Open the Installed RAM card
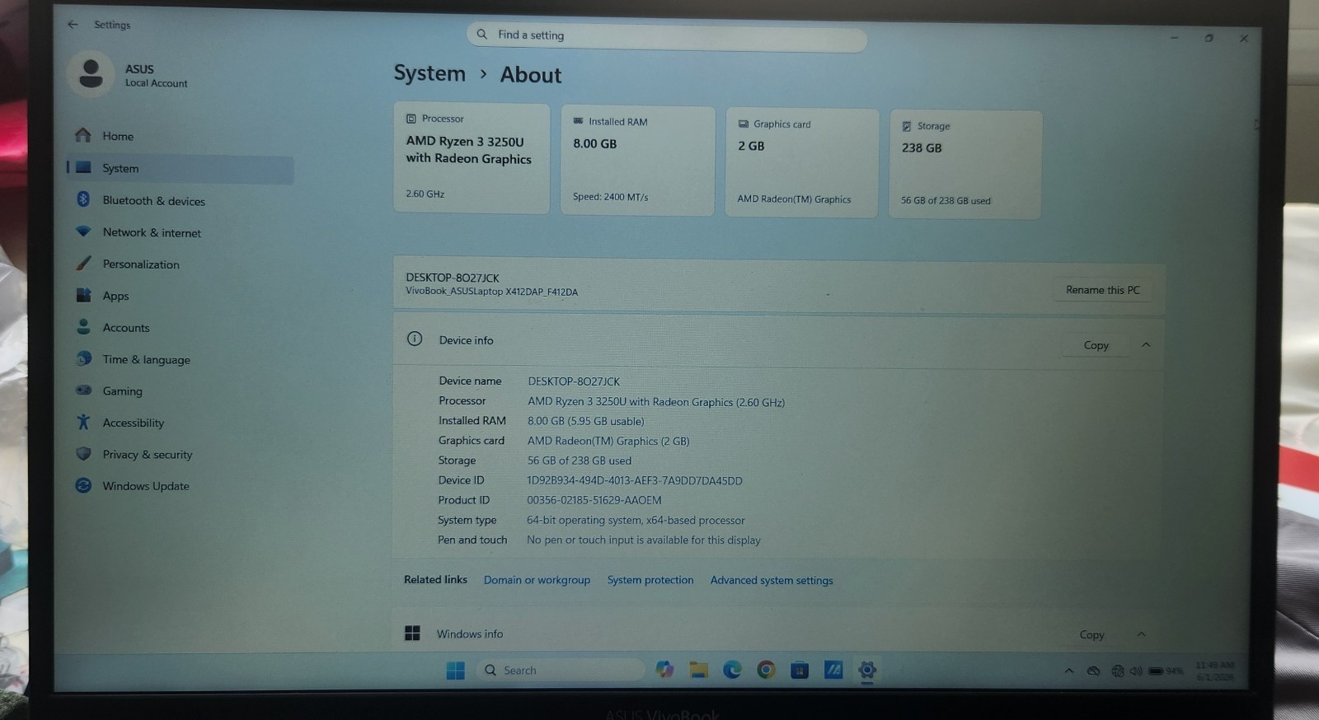The height and width of the screenshot is (720, 1319). 637,161
